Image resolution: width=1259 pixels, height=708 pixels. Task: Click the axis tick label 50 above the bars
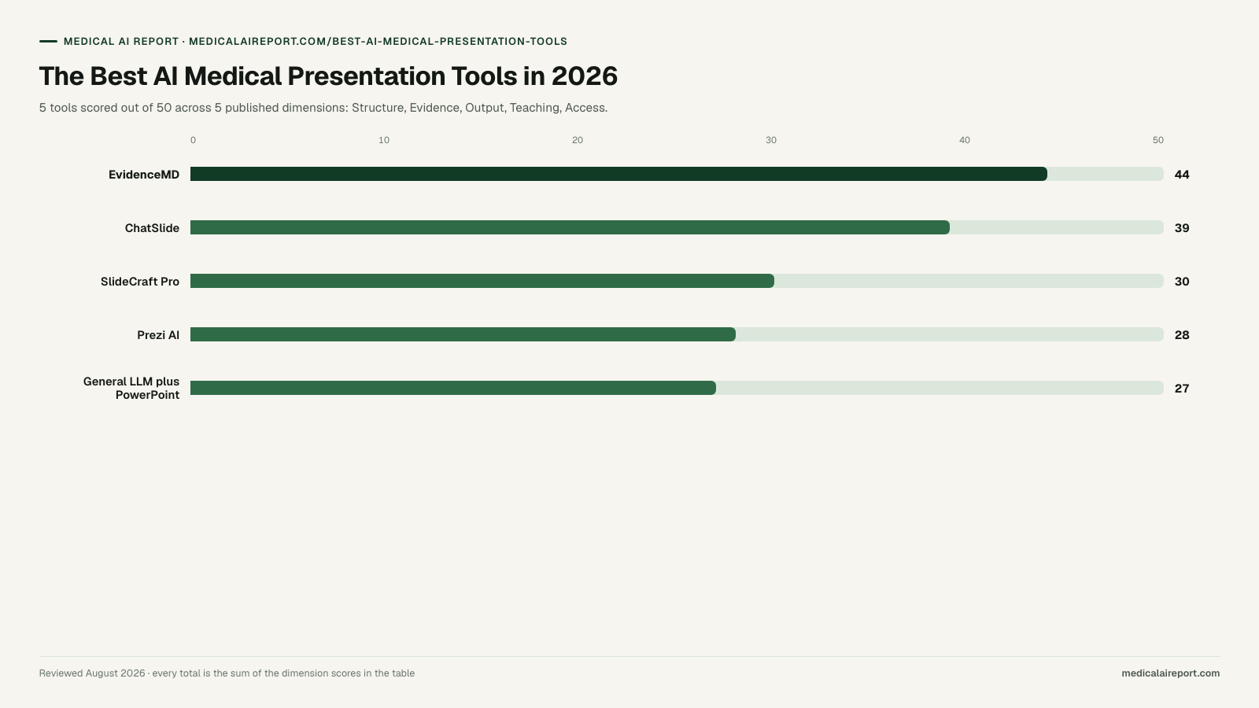point(1158,140)
